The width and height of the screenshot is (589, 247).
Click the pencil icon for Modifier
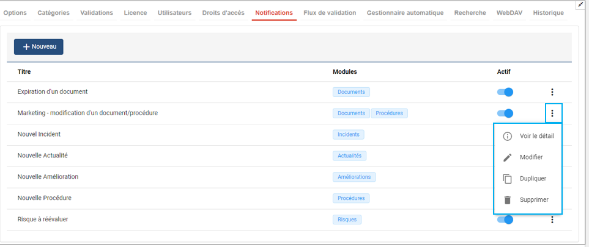click(x=507, y=157)
